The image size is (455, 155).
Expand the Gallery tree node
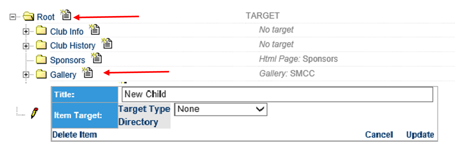[x=26, y=75]
